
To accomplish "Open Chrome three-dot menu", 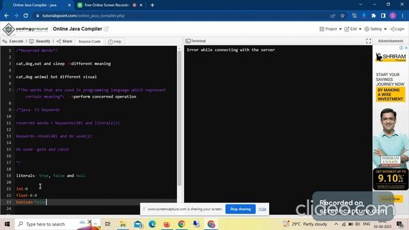I will click(x=403, y=15).
